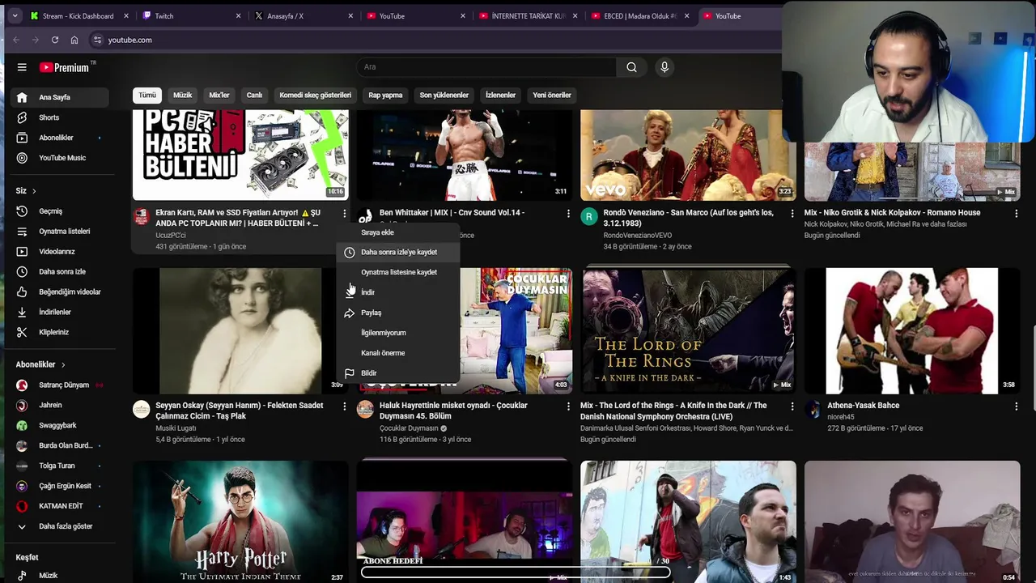Open more options for Seyyan Oskay video
This screenshot has height=583, width=1036.
344,406
